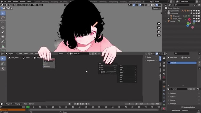Hide CharaData collection with eye icon
This screenshot has height=113, width=201.
tap(194, 13)
